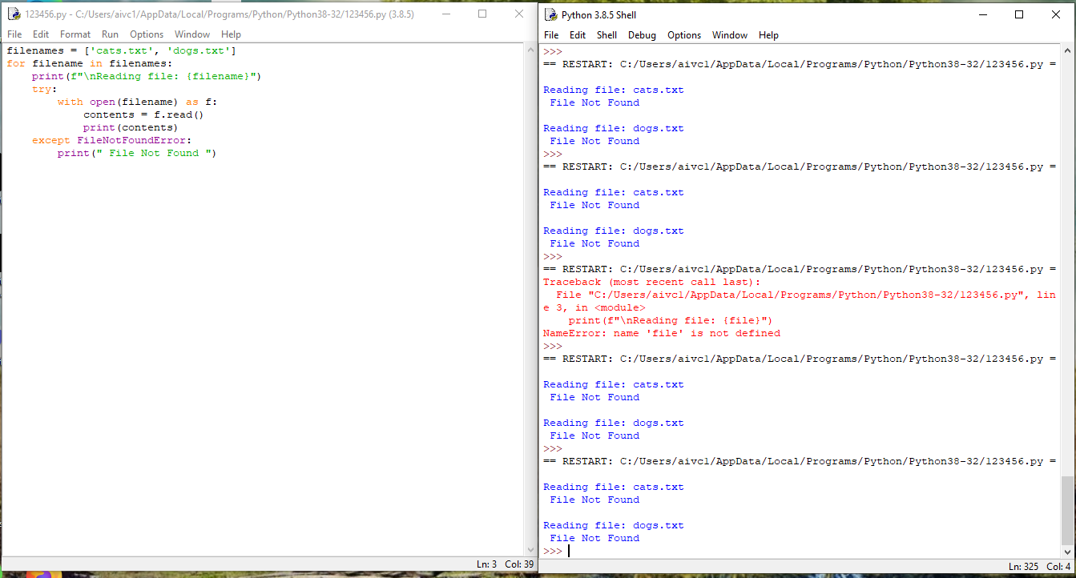Click the editor scrollbar down arrow
Screen dimensions: 1076x578
[x=530, y=549]
